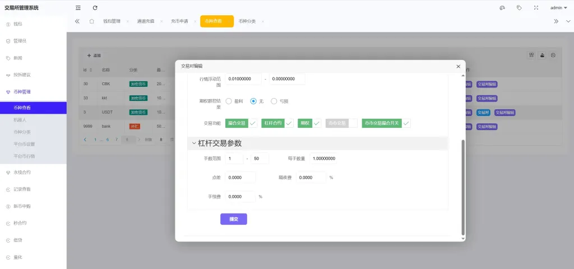Image resolution: width=574 pixels, height=269 pixels.
Task: Switch to 通道充值 tab
Action: [146, 21]
